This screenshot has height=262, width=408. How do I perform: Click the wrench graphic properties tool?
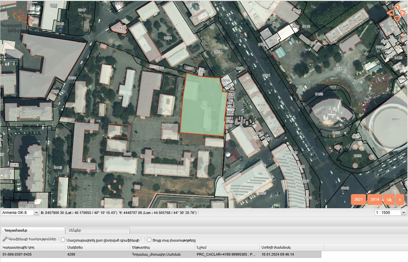[x=5, y=239]
